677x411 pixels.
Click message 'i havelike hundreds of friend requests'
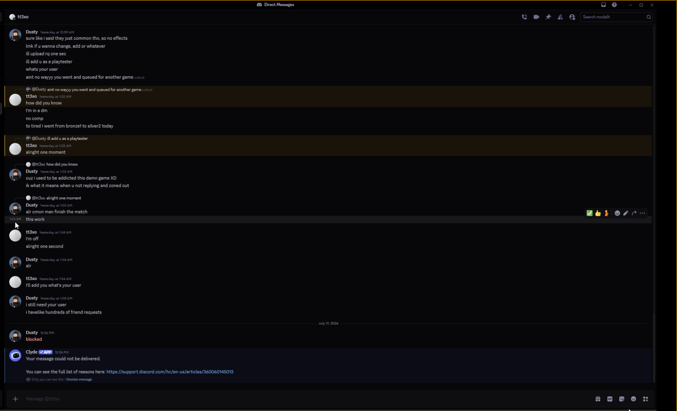(x=63, y=312)
